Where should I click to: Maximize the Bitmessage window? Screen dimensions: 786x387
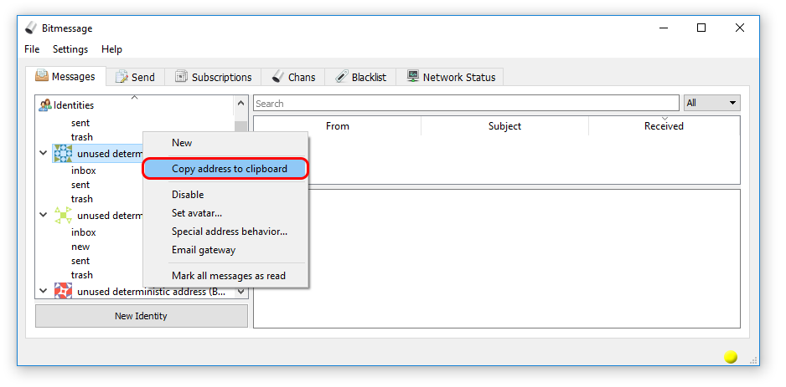[x=701, y=28]
